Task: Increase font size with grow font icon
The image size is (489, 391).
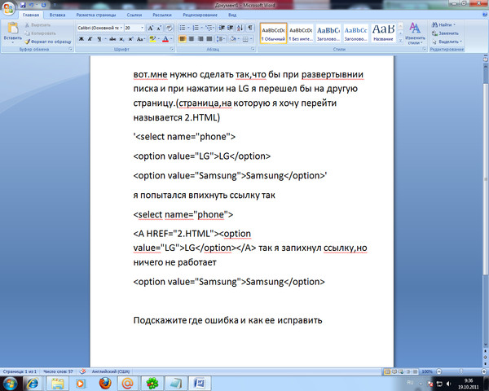Action: pyautogui.click(x=150, y=28)
